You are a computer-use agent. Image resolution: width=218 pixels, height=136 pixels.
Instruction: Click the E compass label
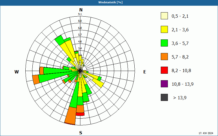[145, 72]
